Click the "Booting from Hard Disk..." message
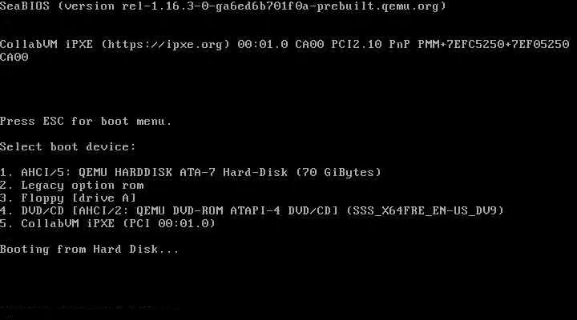 click(x=90, y=250)
